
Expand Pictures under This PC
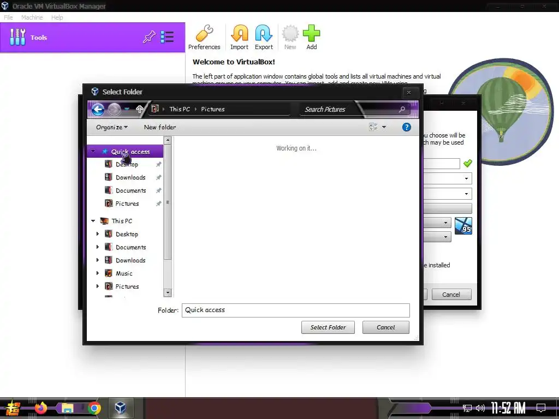tap(98, 286)
